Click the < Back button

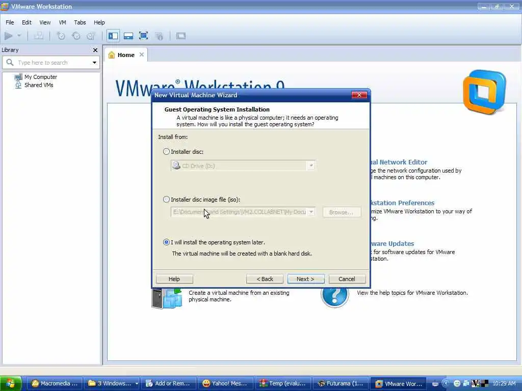(265, 279)
